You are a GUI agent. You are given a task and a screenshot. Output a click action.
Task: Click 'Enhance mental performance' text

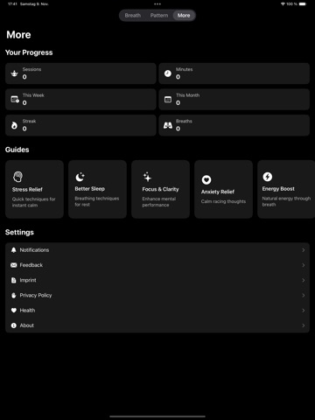[159, 202]
